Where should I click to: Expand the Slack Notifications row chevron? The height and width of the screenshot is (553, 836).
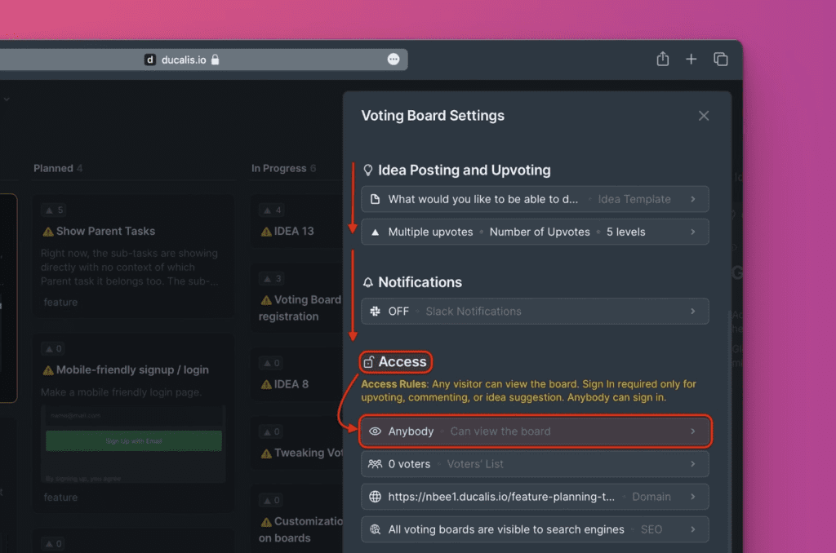[x=693, y=311]
